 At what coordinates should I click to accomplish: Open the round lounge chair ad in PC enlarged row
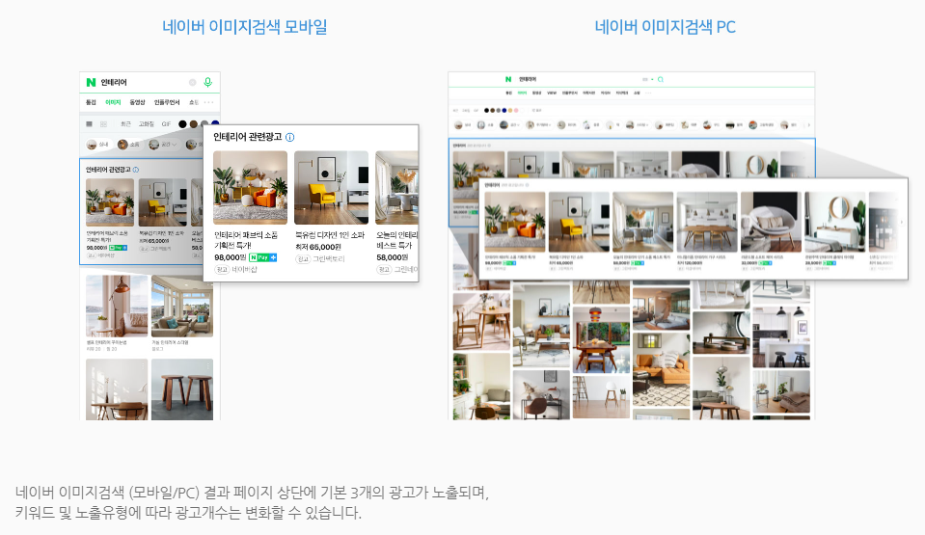point(771,222)
